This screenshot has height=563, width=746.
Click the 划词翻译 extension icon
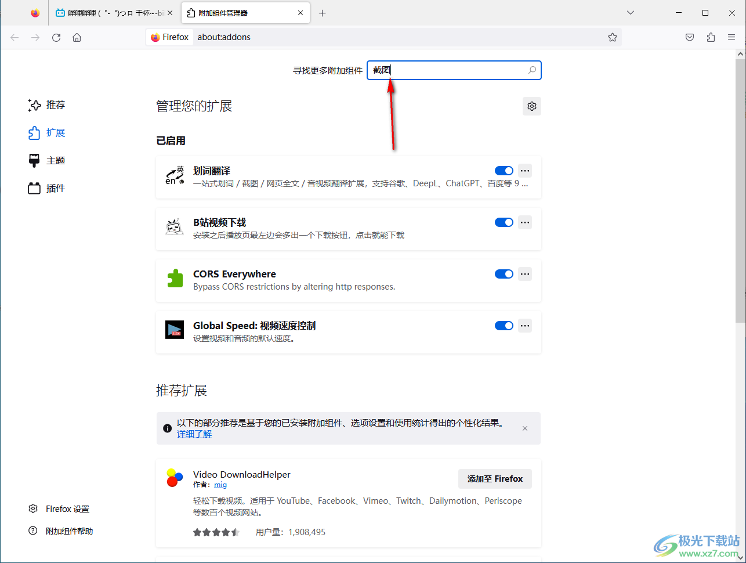pyautogui.click(x=175, y=175)
